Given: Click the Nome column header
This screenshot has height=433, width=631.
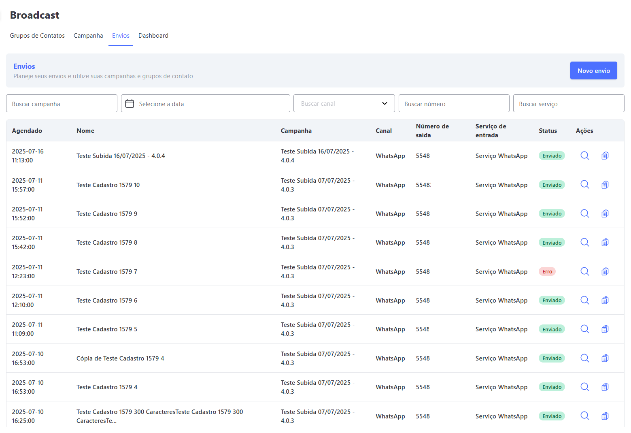Looking at the screenshot, I should [x=85, y=130].
